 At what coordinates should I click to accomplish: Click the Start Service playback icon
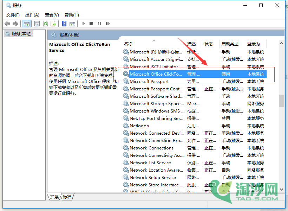coord(83,24)
